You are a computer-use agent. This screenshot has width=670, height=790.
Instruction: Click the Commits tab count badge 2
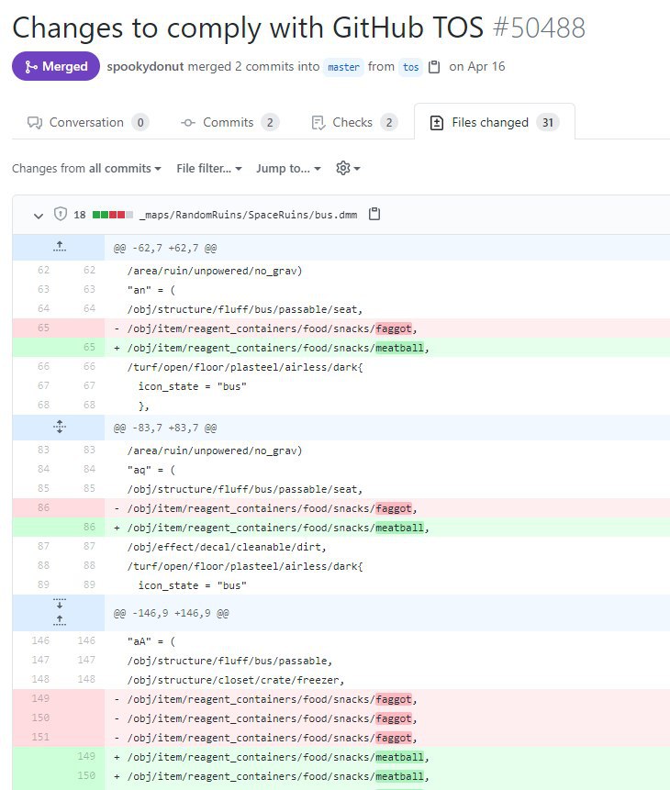(270, 122)
